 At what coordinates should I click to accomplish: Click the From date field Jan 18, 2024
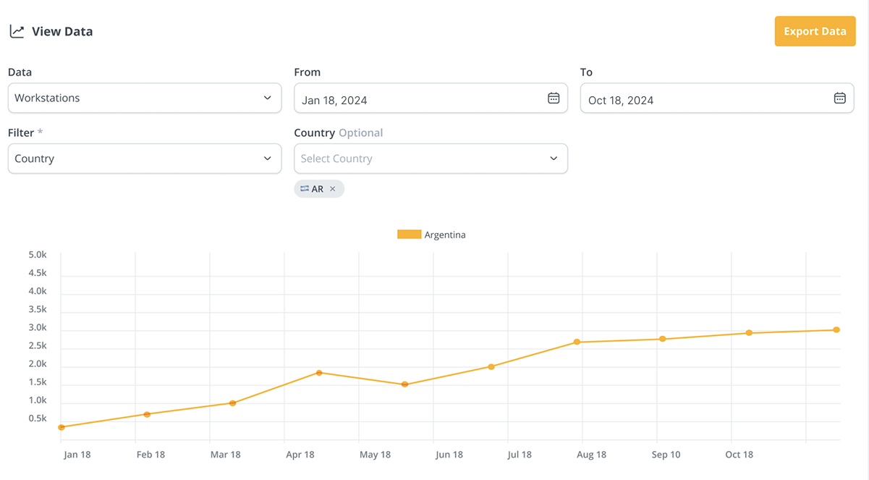(420, 100)
